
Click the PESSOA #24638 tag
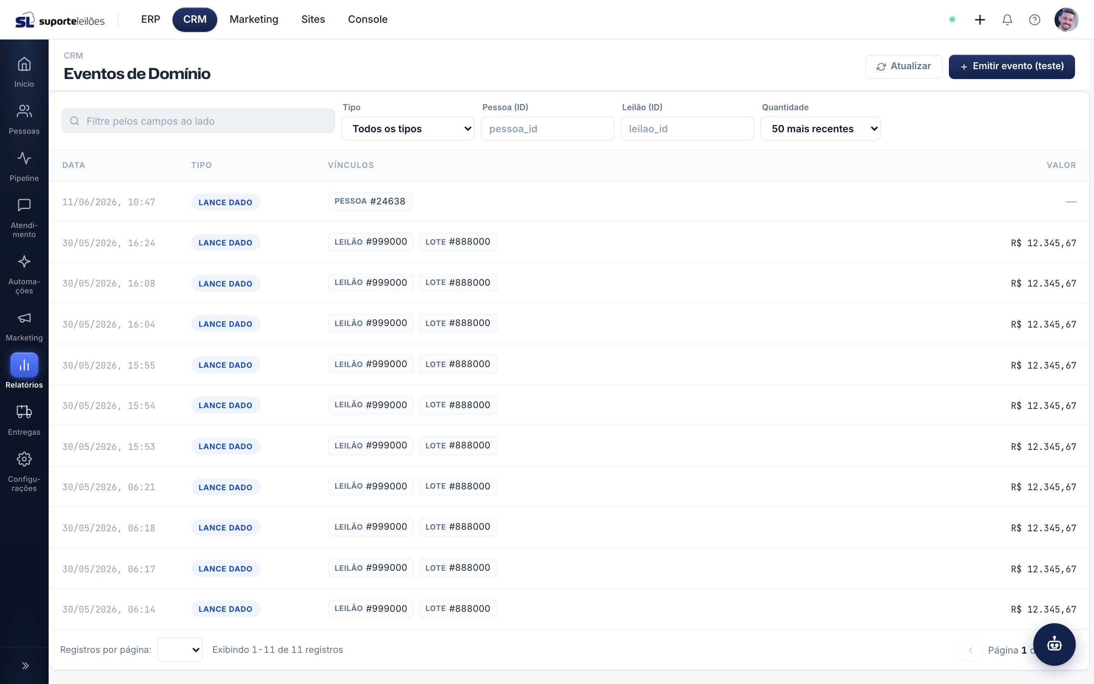(x=370, y=201)
